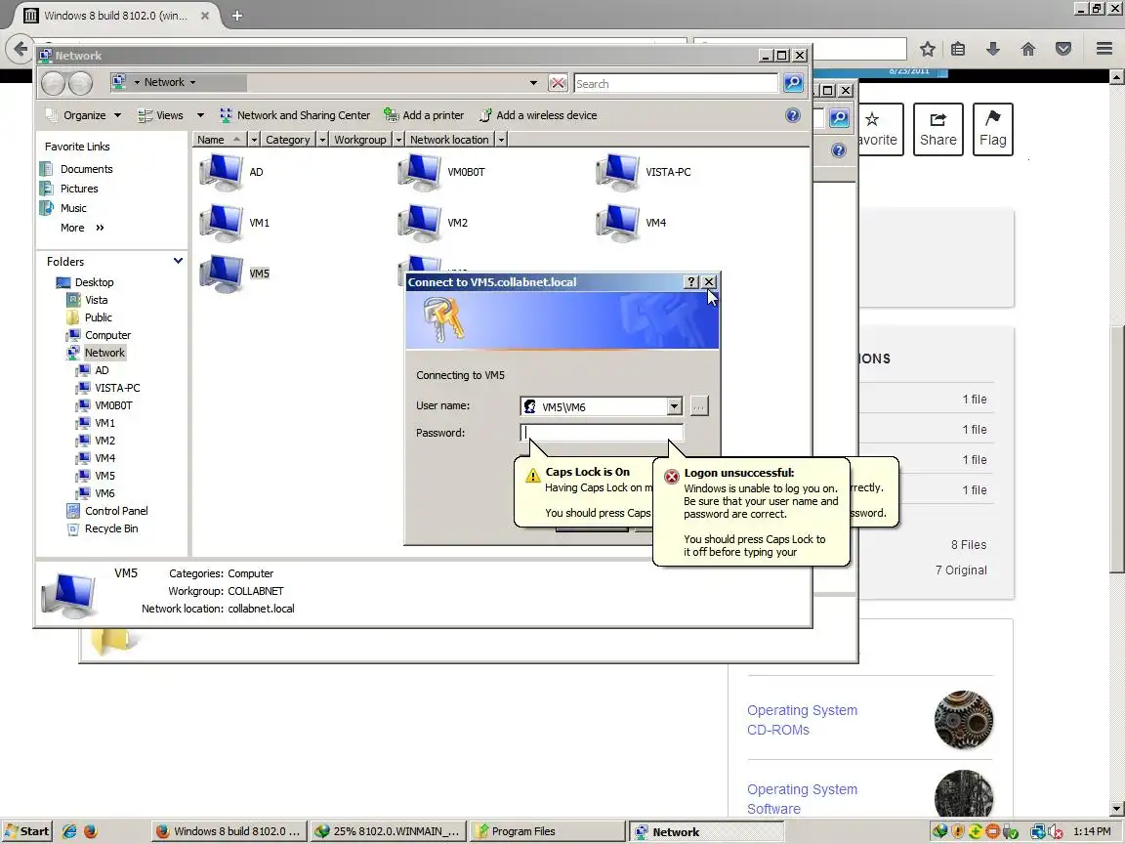Go to browser home icon

[1028, 49]
